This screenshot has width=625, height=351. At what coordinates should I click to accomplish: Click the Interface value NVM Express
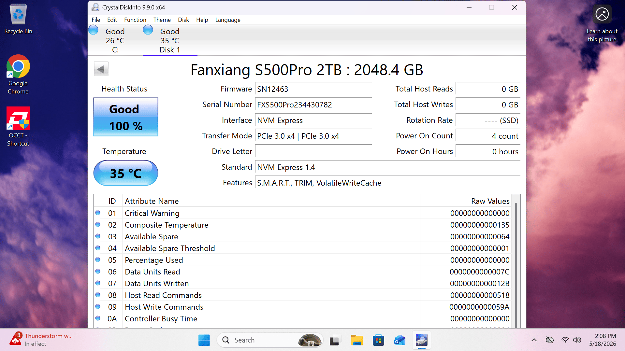tap(313, 120)
